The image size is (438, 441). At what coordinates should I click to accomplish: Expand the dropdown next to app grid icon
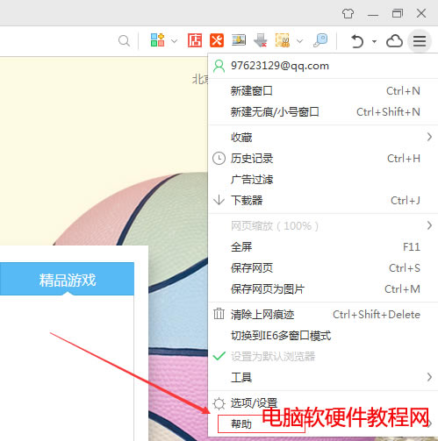174,41
